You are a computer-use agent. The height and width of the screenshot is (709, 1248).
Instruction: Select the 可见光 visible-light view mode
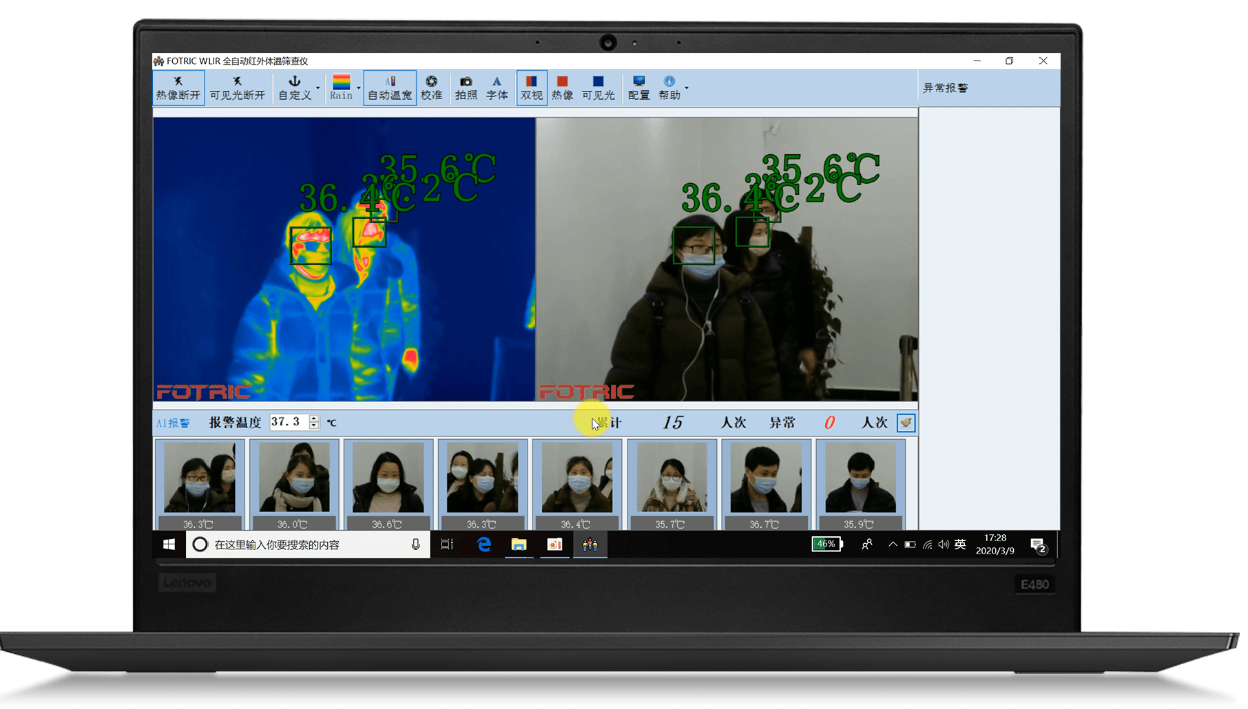click(x=598, y=88)
